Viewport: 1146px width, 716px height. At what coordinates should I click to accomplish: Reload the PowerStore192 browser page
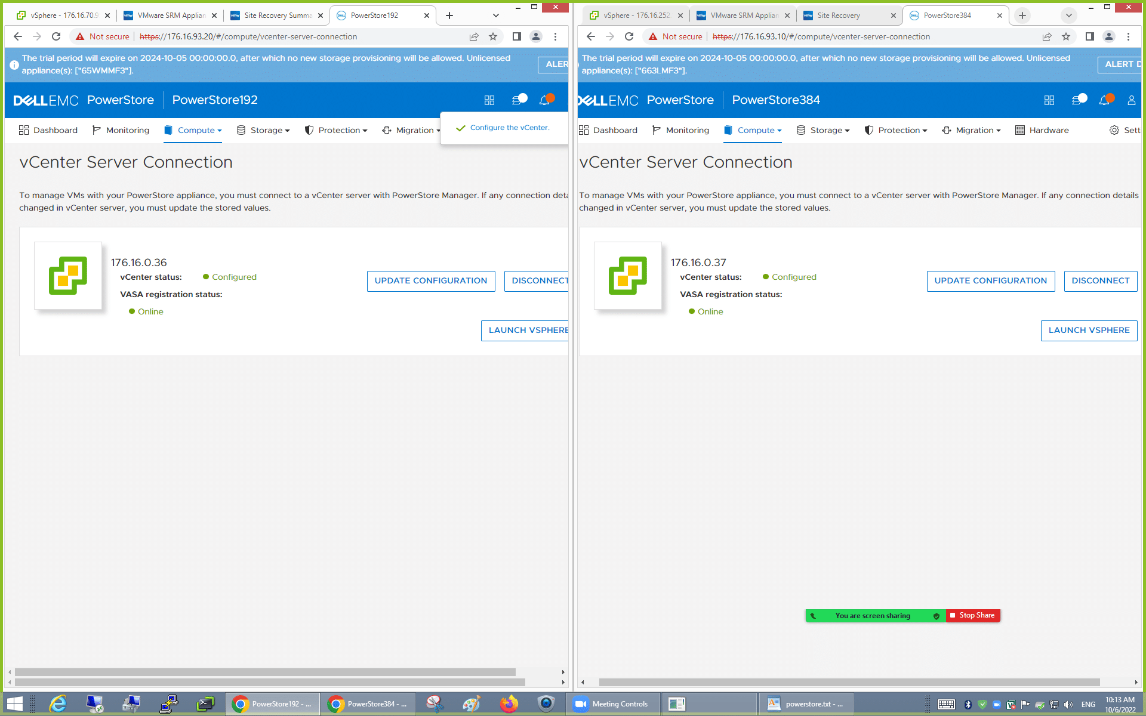[x=56, y=36]
